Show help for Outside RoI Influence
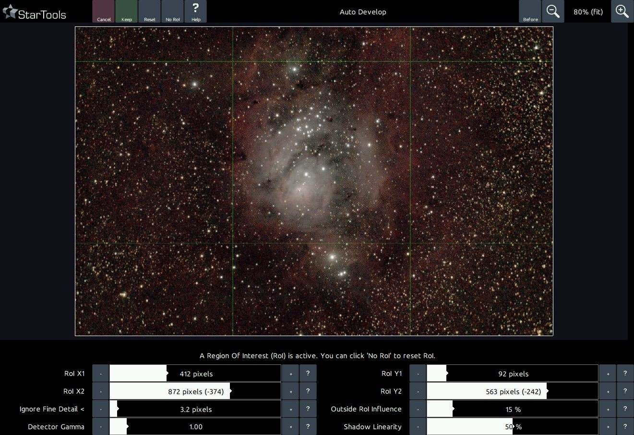 point(625,409)
